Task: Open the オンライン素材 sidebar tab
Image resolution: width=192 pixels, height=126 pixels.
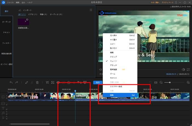Action: (x=6, y=64)
